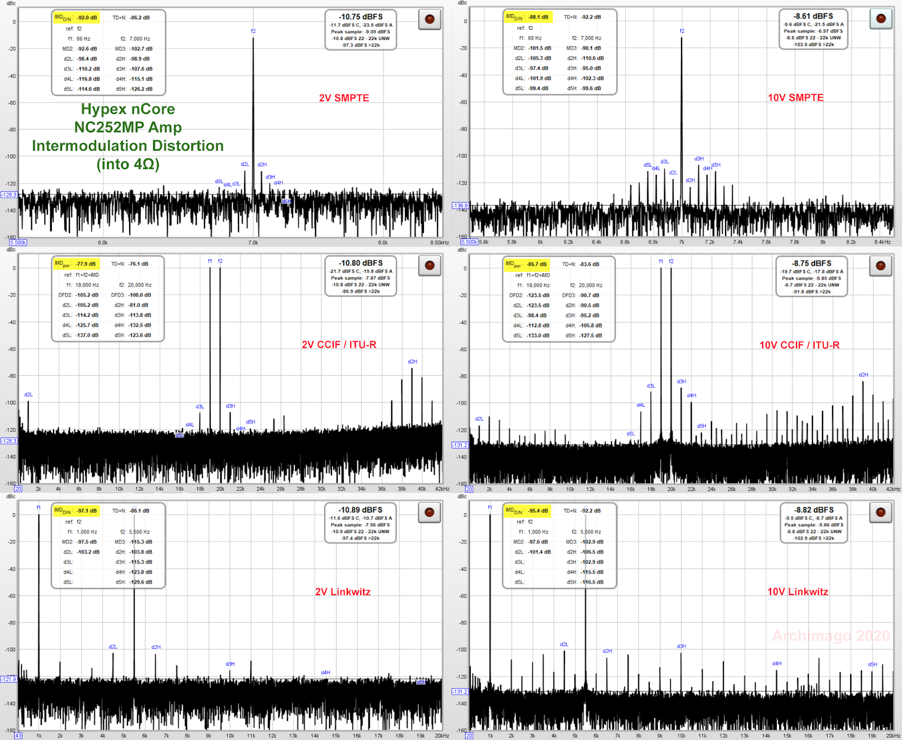
Task: Click the IMD DIN -92.0 dB value in 2V SMPTE
Action: coord(76,17)
